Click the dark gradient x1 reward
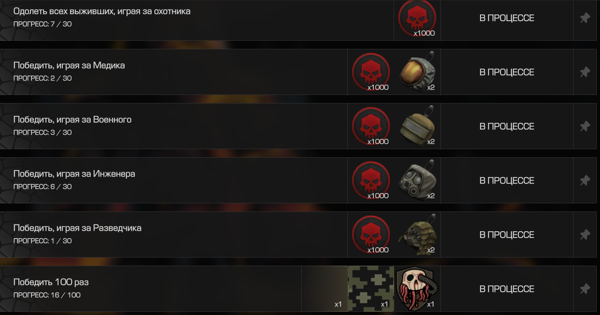Viewport: 600px width, 315px height. click(x=325, y=289)
